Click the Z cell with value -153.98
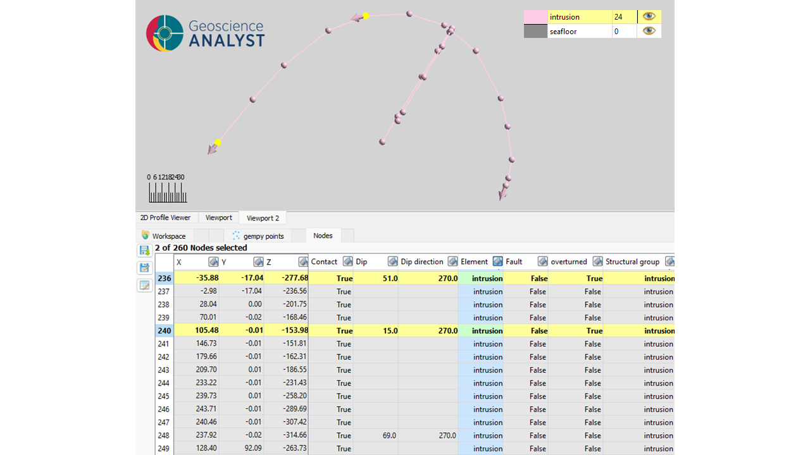810x455 pixels. (x=286, y=331)
